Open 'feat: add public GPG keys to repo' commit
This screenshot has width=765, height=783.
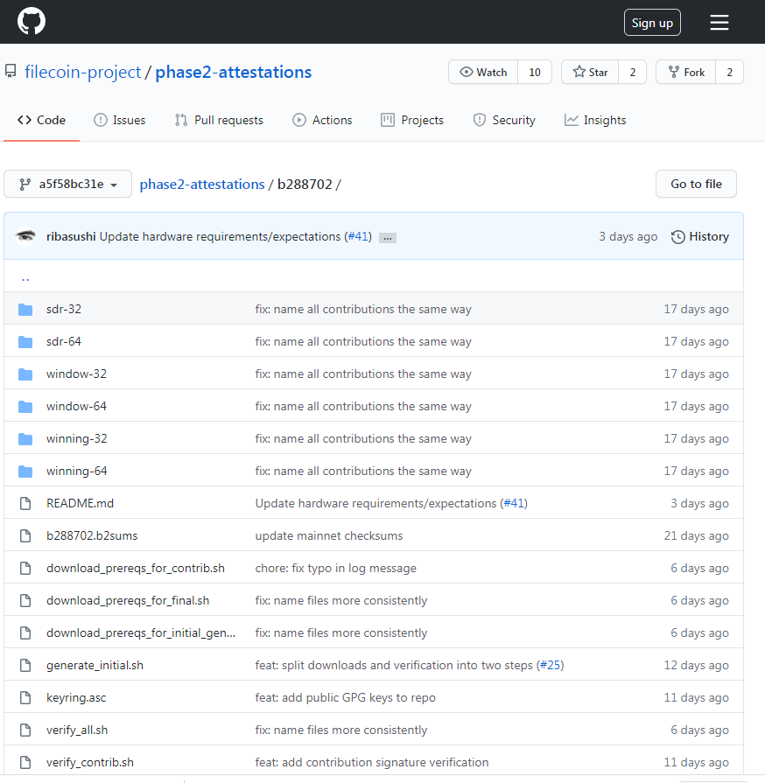coord(345,697)
